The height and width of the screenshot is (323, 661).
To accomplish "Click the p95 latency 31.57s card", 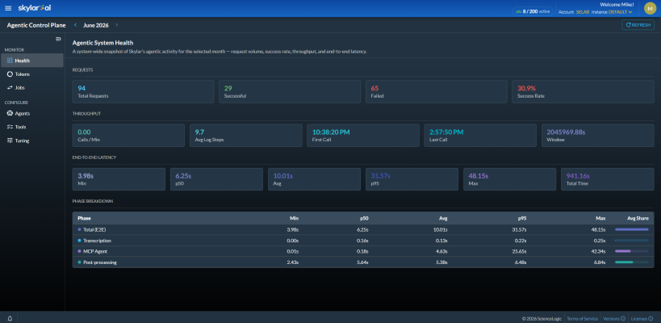I will click(412, 179).
